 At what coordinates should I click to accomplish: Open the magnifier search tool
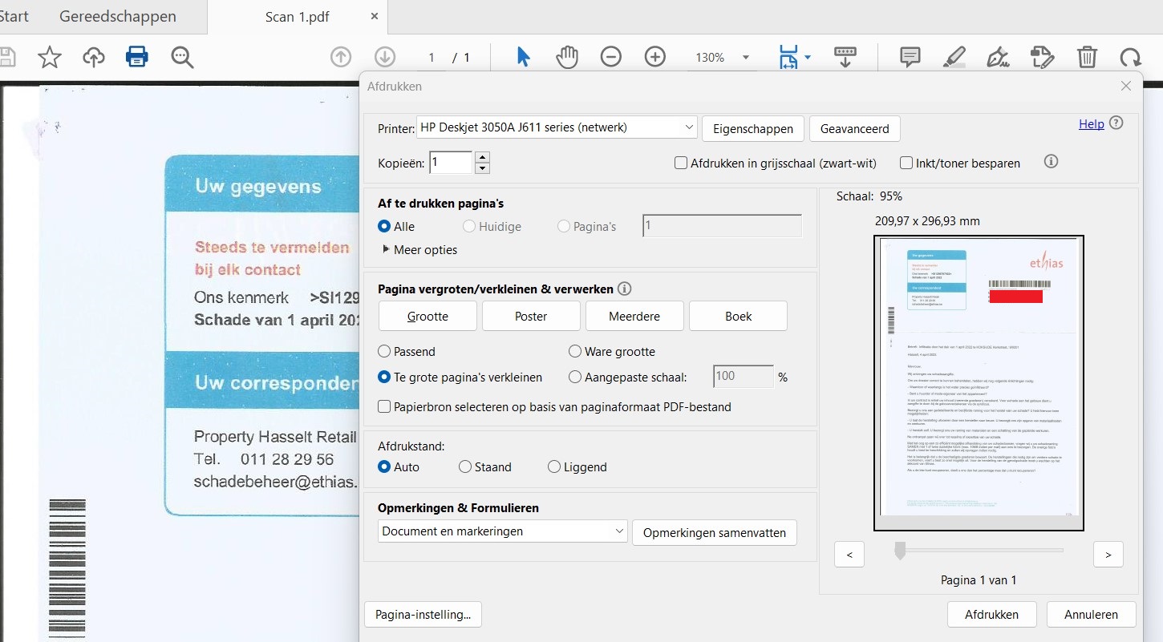182,57
